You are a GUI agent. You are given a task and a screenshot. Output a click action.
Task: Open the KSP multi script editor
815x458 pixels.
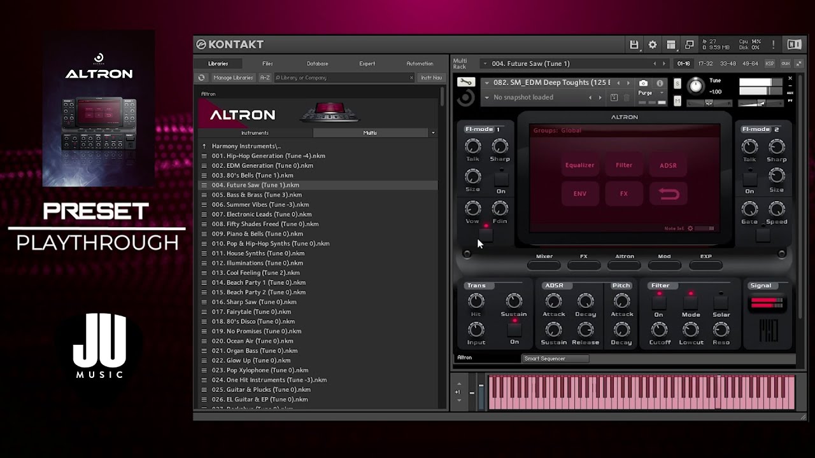770,64
